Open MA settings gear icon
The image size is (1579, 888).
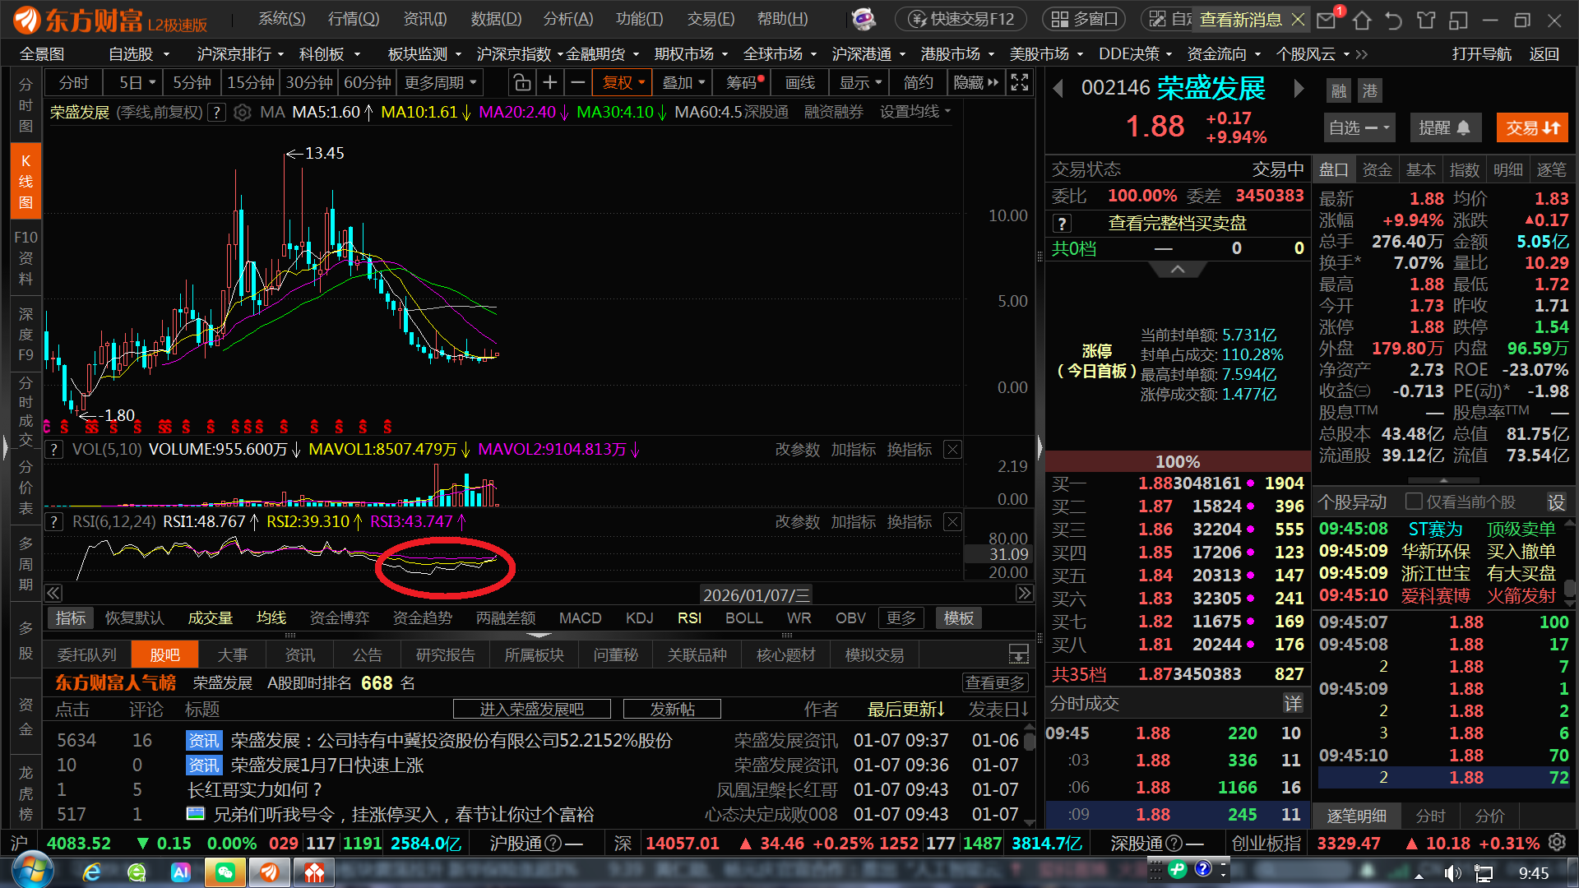click(242, 113)
